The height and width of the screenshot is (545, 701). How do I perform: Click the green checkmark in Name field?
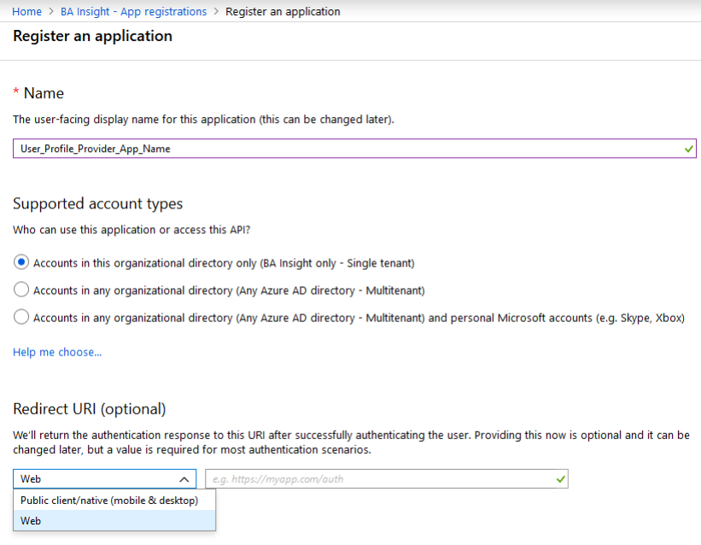[x=688, y=149]
